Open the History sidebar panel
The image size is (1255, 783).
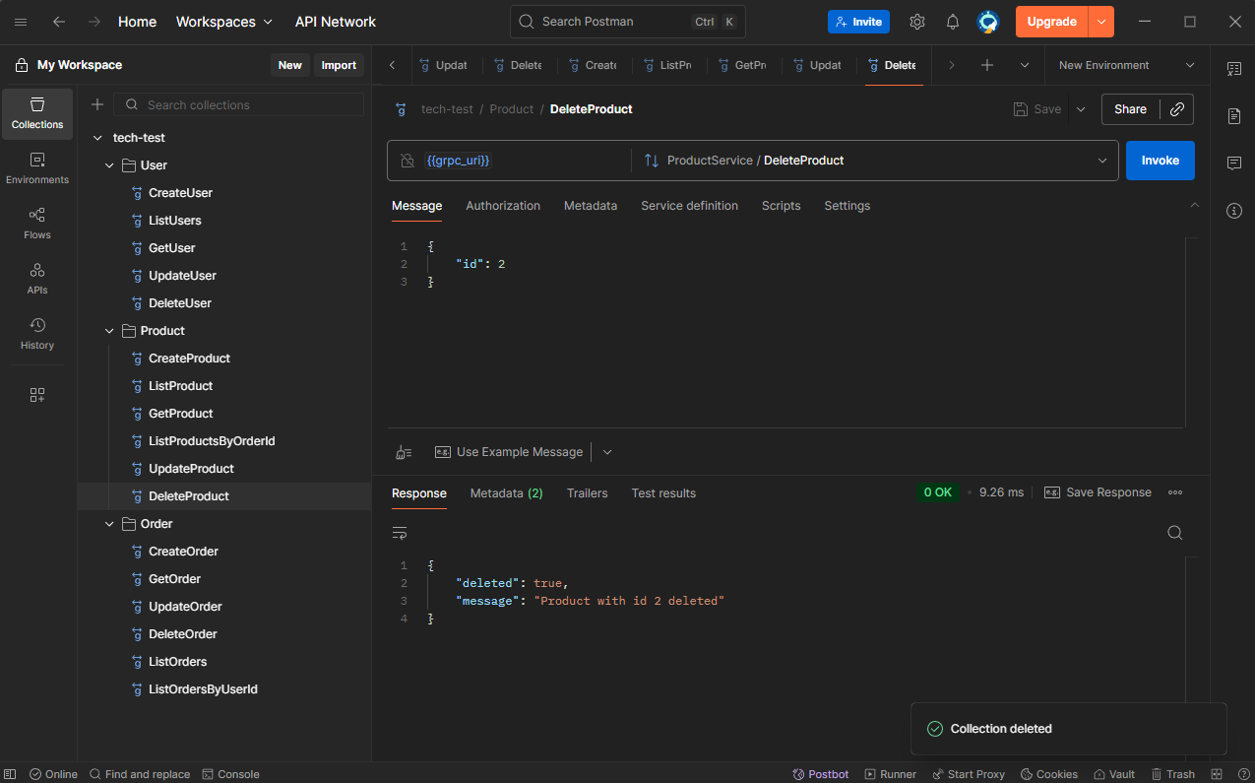[x=37, y=333]
